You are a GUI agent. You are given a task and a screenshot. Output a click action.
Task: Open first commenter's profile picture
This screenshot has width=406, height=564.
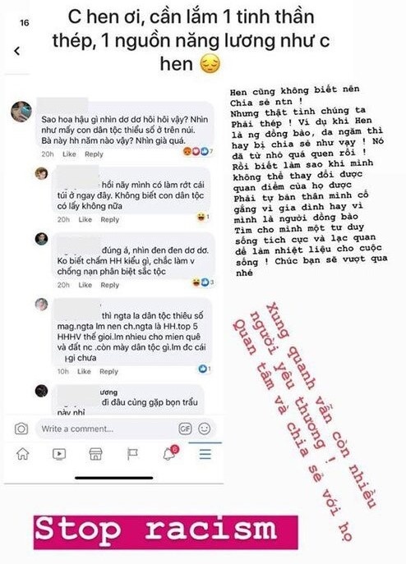point(21,112)
